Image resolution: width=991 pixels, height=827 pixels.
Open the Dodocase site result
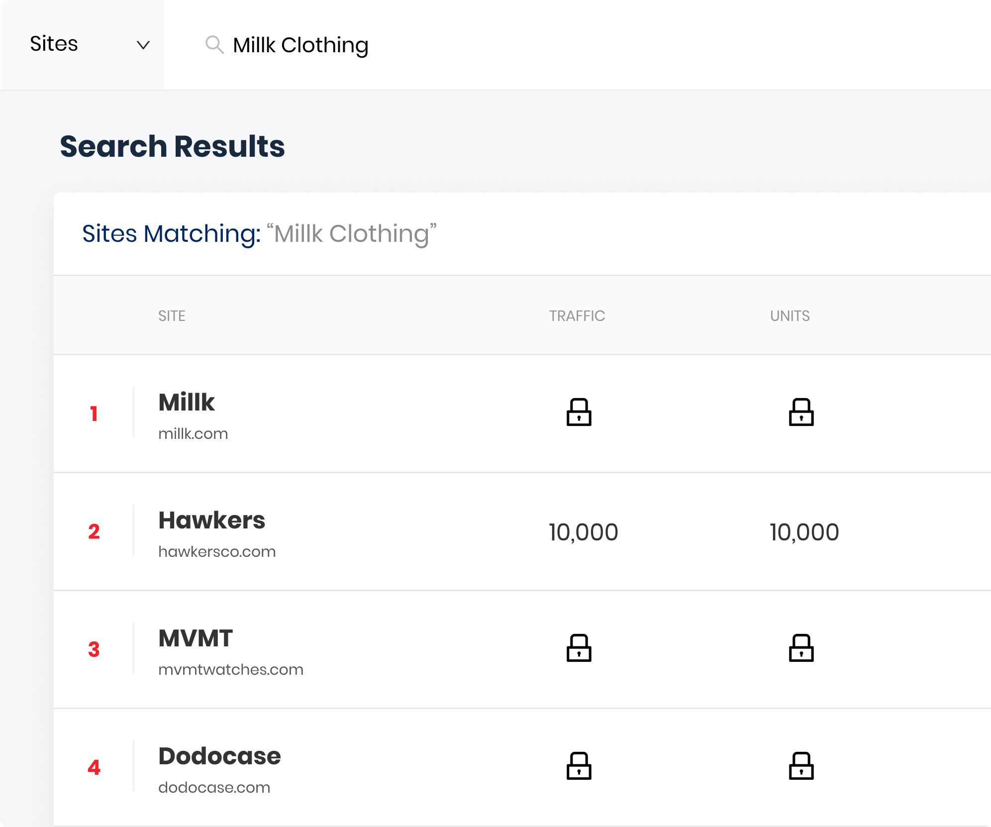click(x=219, y=756)
